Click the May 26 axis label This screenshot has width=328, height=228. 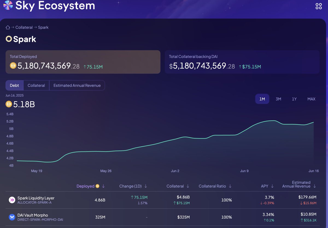(x=106, y=171)
